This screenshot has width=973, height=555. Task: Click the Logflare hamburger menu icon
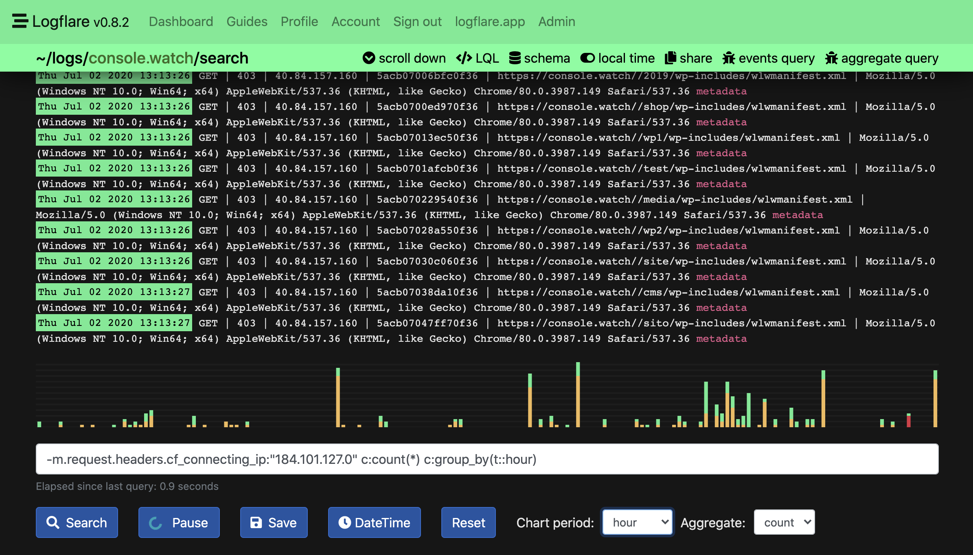coord(20,21)
